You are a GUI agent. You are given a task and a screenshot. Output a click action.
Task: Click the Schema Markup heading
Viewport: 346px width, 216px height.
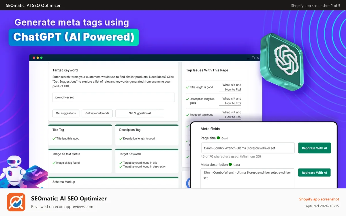(x=64, y=182)
